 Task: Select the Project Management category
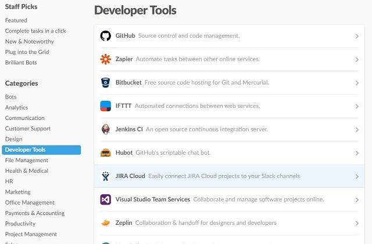tap(31, 234)
